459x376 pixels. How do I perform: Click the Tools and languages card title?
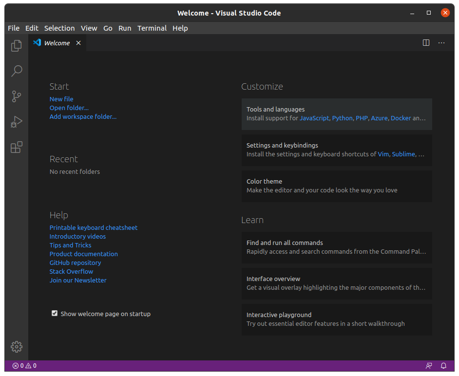[275, 110]
